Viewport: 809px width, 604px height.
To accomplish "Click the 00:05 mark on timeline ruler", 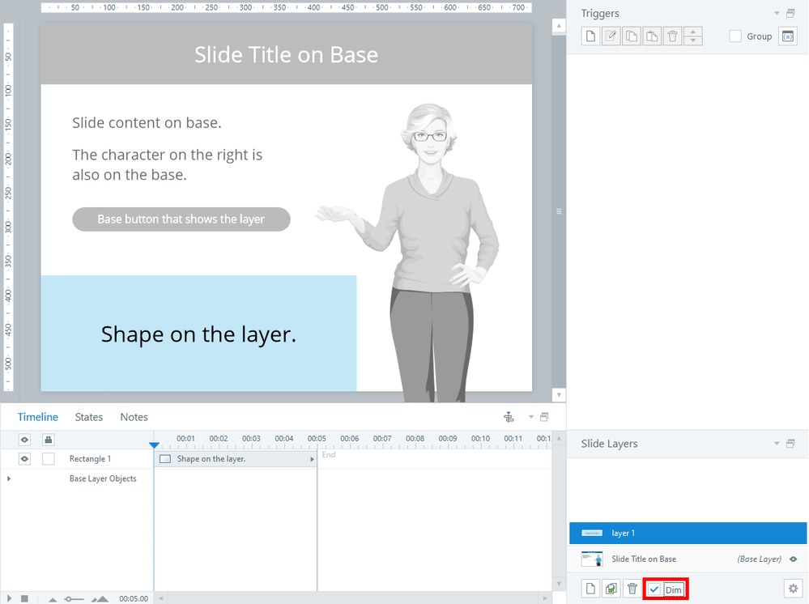I will (317, 439).
